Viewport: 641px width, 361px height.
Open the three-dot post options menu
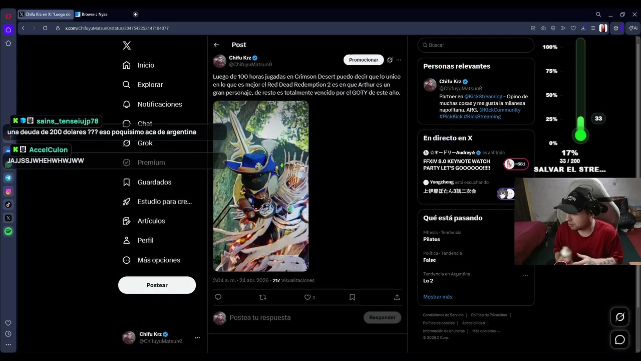[x=399, y=60]
